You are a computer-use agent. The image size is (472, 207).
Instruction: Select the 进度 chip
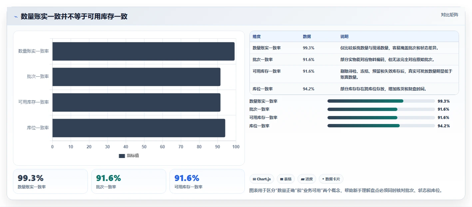(307, 179)
